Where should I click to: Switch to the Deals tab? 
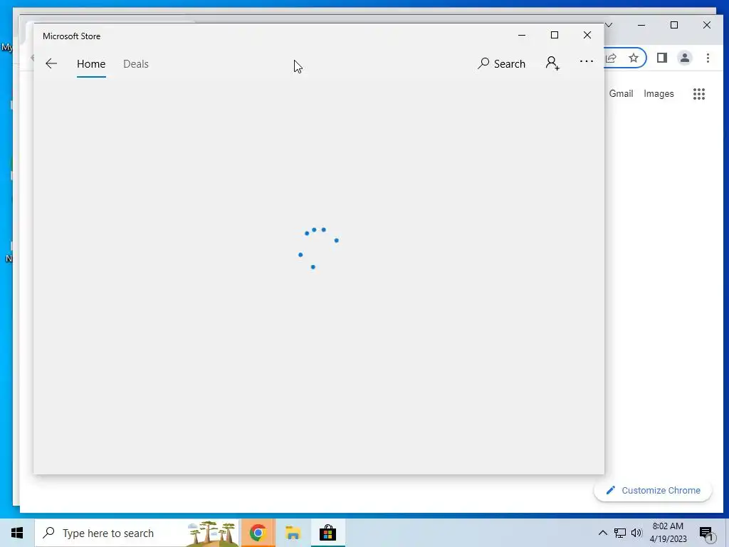[136, 63]
